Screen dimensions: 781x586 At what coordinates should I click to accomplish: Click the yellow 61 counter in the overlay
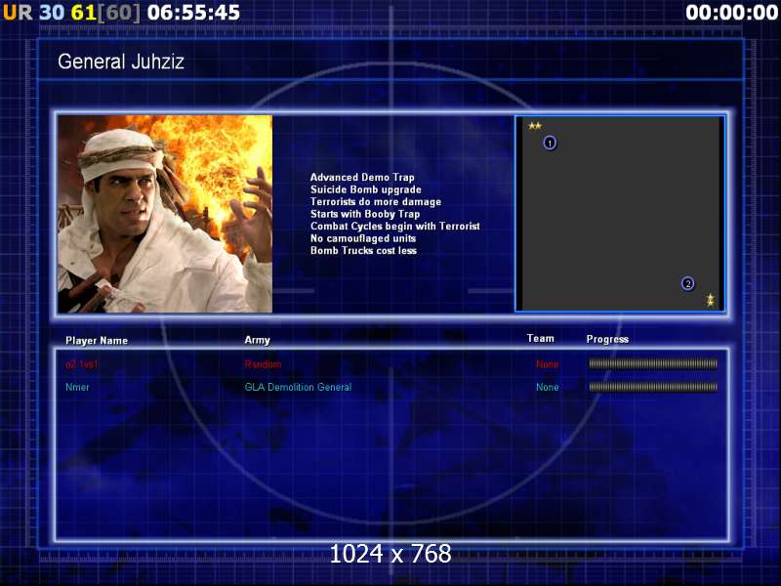[x=83, y=13]
